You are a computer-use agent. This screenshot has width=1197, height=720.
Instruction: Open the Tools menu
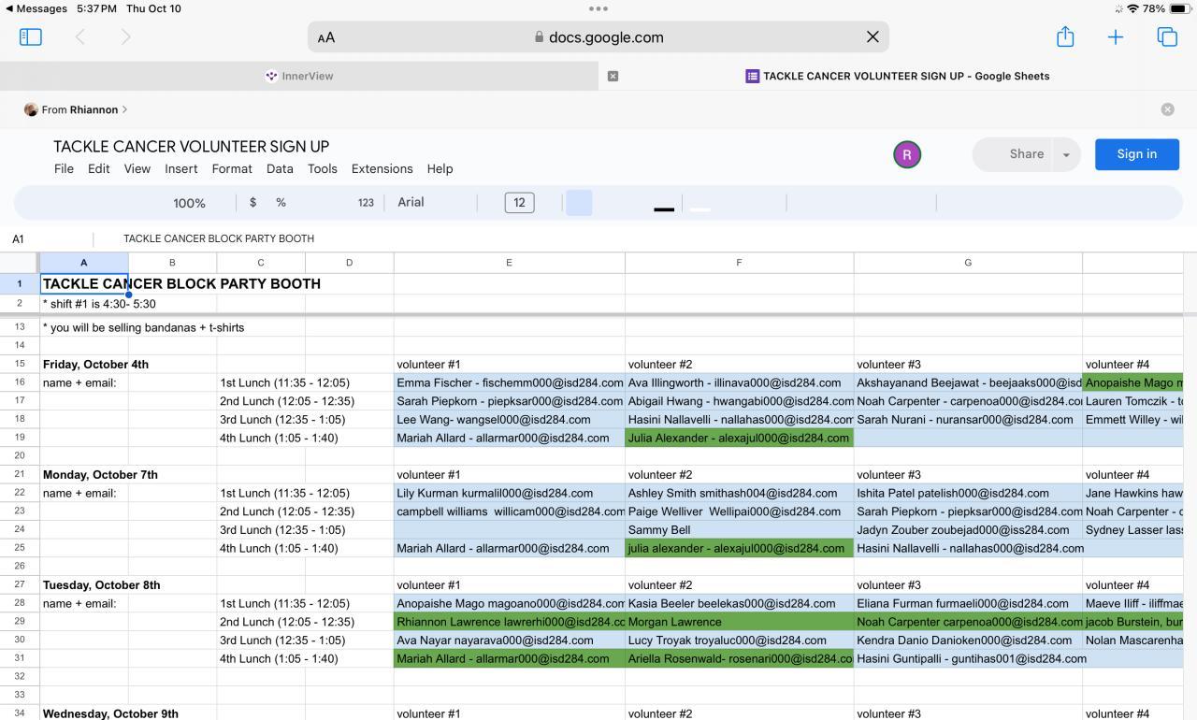tap(323, 168)
